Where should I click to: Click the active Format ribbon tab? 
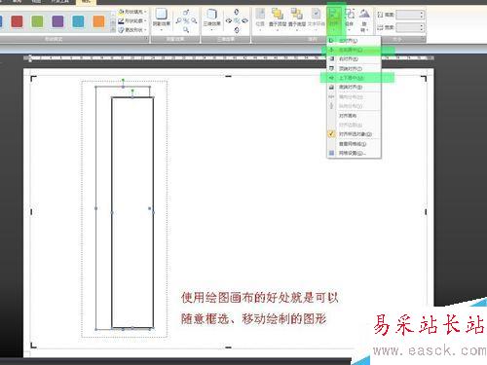pos(86,2)
